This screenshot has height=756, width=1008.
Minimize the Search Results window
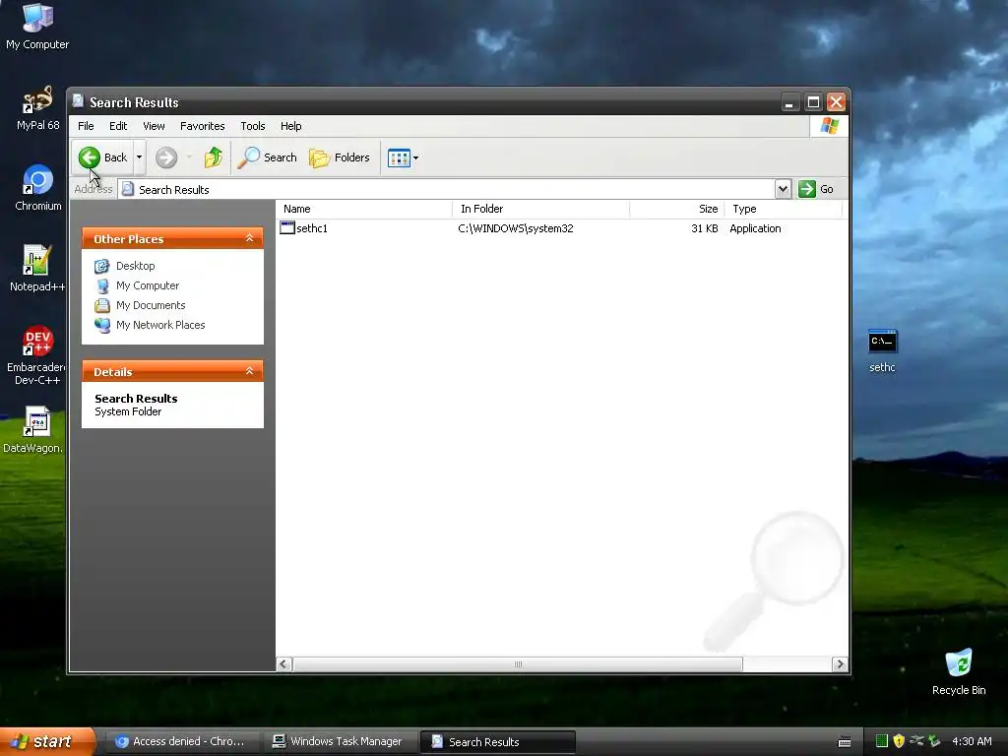(789, 102)
